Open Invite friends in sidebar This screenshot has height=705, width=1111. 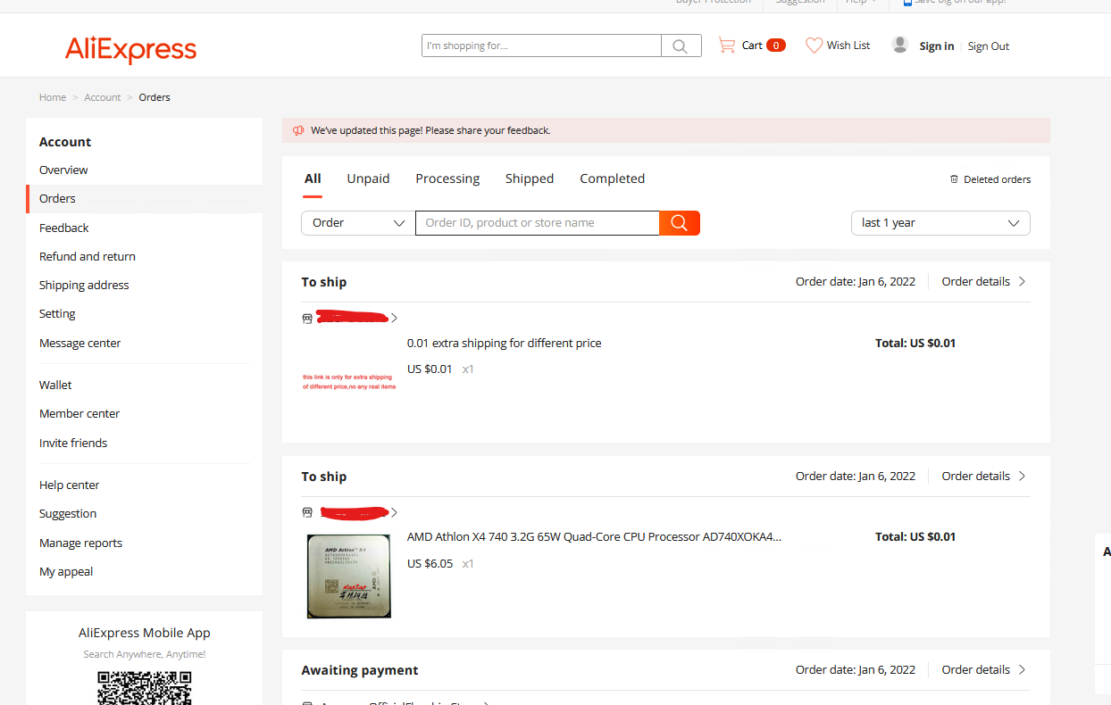pyautogui.click(x=73, y=443)
